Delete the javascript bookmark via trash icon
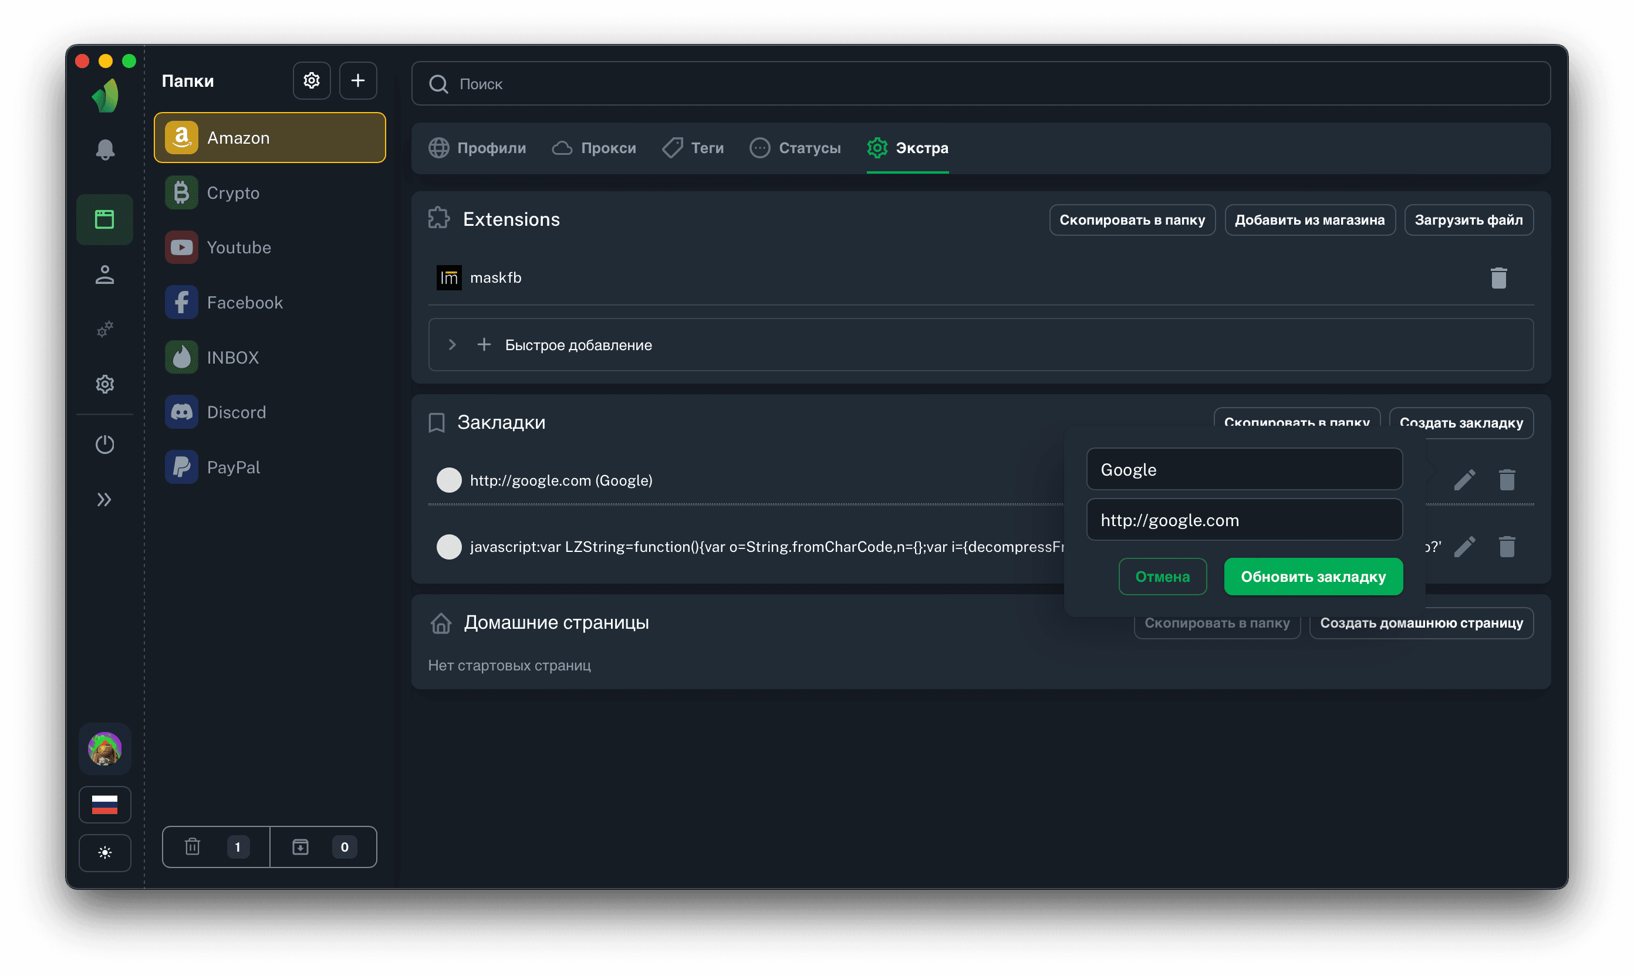Screen dimensions: 1634x976 (x=1507, y=547)
